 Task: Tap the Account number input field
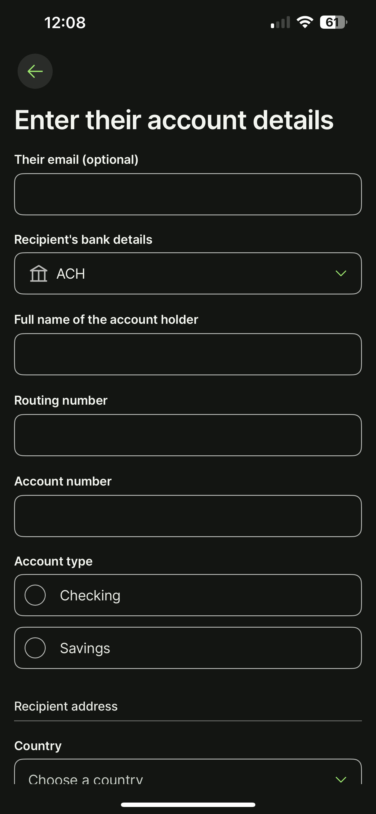click(188, 516)
